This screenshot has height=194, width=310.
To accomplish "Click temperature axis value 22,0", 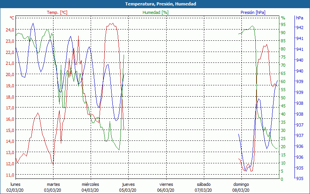I will [10, 52].
